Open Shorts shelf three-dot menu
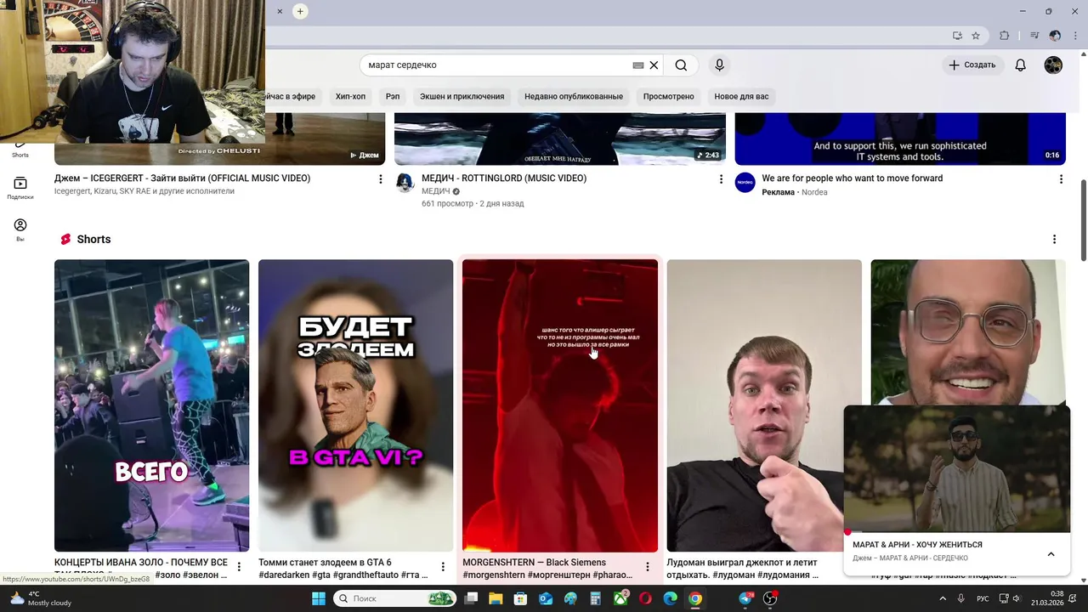The image size is (1088, 612). click(1054, 240)
